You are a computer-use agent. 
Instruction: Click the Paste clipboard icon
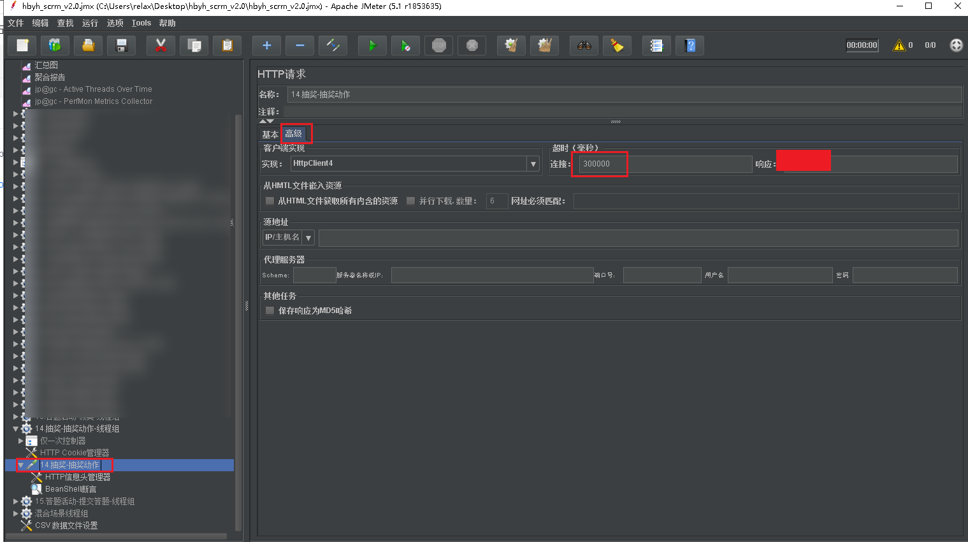coord(227,45)
